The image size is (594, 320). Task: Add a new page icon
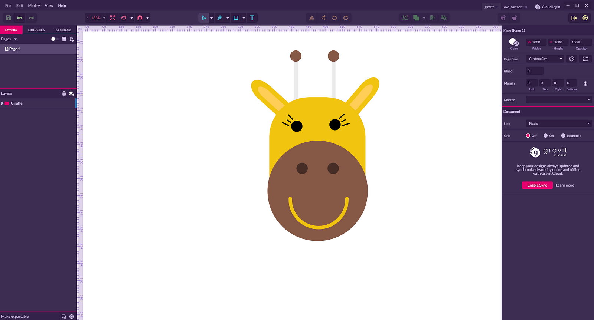tap(72, 39)
